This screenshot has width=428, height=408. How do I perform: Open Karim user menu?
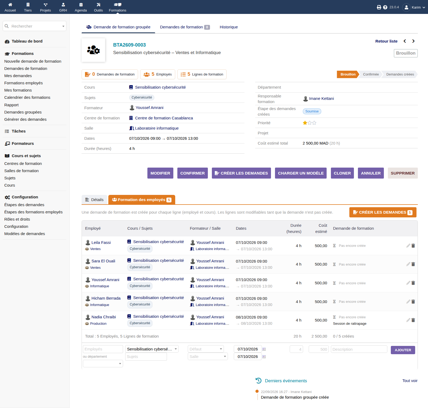point(414,7)
